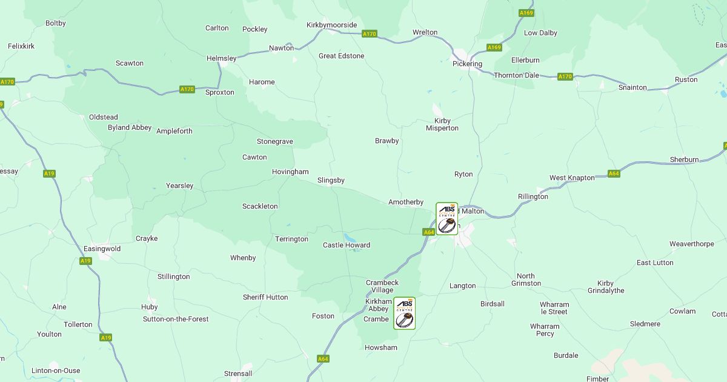This screenshot has width=727, height=382.
Task: Click the A170 road shield above Sproxton
Action: coord(187,89)
